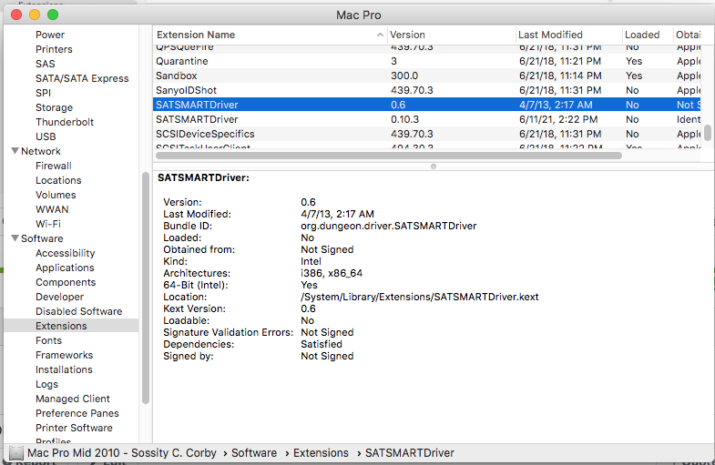Open Preference Panes under Software
The height and width of the screenshot is (465, 715).
(77, 413)
